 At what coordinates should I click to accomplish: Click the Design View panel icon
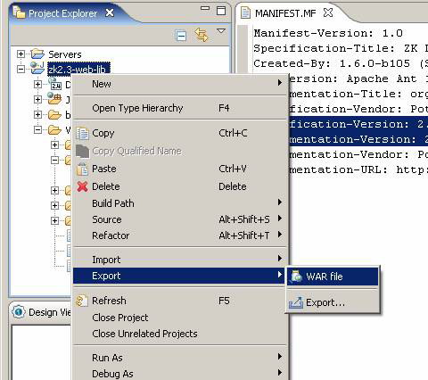pyautogui.click(x=19, y=312)
